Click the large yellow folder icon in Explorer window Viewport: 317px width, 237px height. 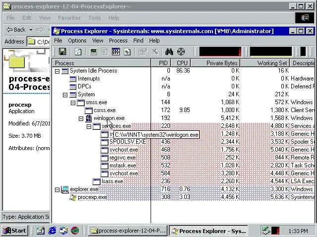coord(17,61)
